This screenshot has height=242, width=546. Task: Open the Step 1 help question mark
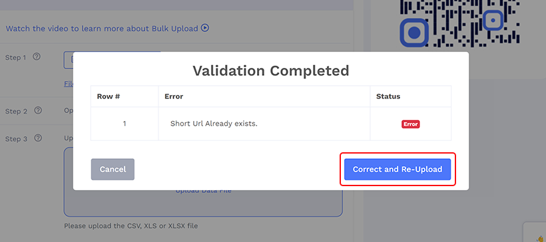pos(37,57)
